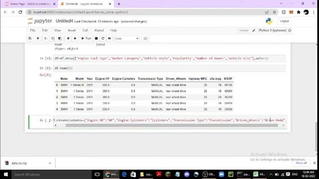Open the Windows Start menu
319x179 pixels.
tap(5, 175)
